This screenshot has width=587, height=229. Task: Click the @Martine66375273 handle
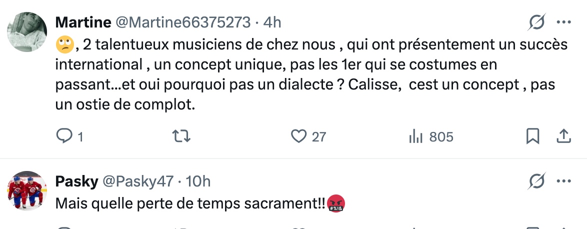[x=183, y=22]
